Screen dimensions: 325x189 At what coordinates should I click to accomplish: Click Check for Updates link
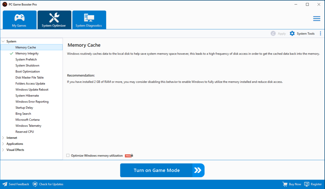coord(51,184)
